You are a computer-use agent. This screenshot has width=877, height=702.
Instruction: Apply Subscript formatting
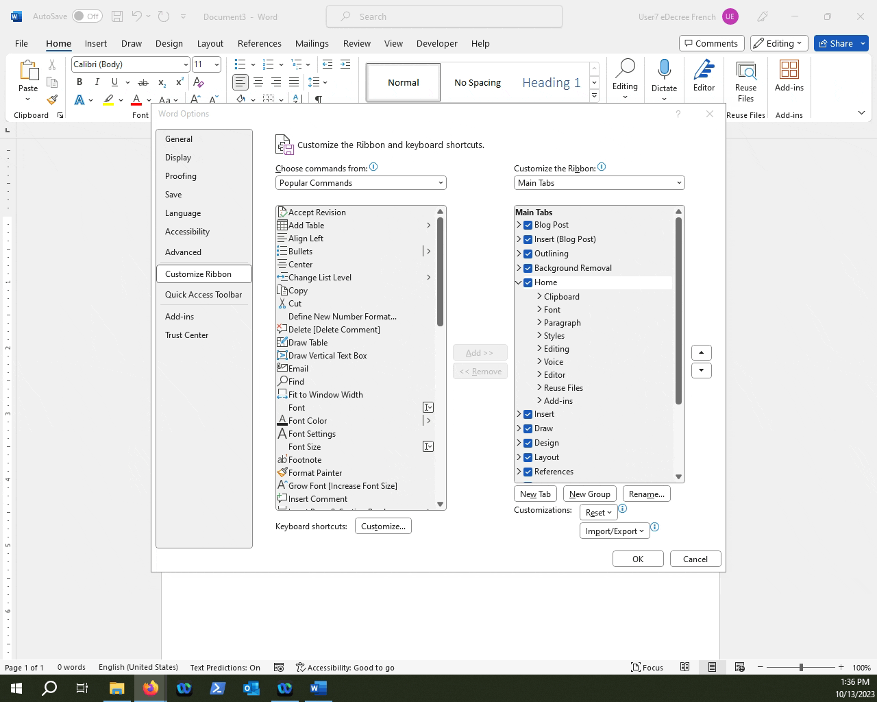click(x=162, y=83)
